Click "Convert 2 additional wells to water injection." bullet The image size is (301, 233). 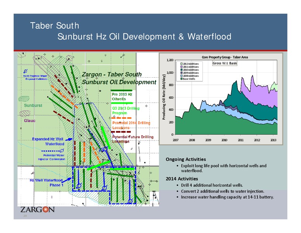(223, 191)
